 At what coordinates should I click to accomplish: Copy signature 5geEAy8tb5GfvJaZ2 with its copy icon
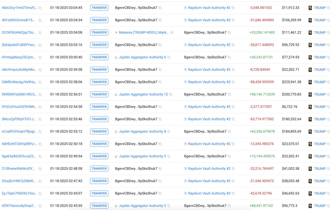pyautogui.click(x=40, y=156)
